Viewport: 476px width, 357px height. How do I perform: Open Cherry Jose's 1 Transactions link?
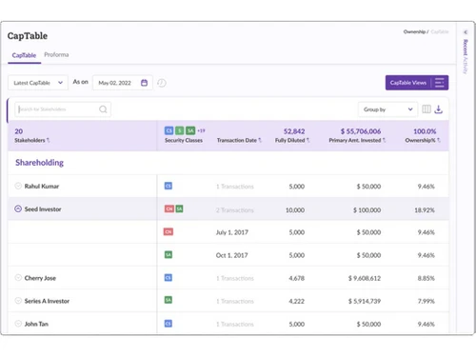point(235,278)
